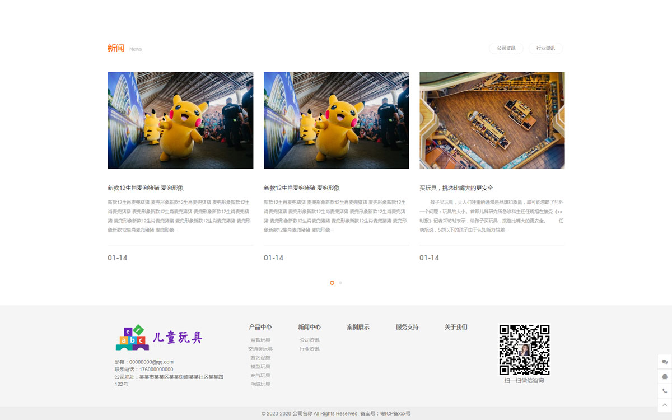672x420 pixels.
Task: Open the middle Pikachu news image
Action: tap(336, 120)
